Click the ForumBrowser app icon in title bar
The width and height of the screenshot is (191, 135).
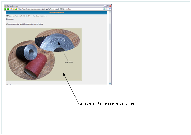[x=5, y=6]
